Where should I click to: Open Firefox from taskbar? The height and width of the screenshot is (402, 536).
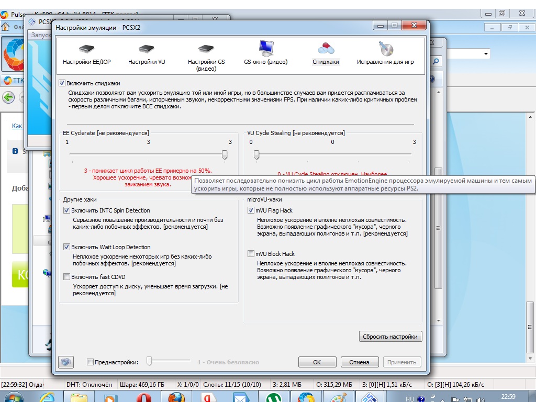176,397
